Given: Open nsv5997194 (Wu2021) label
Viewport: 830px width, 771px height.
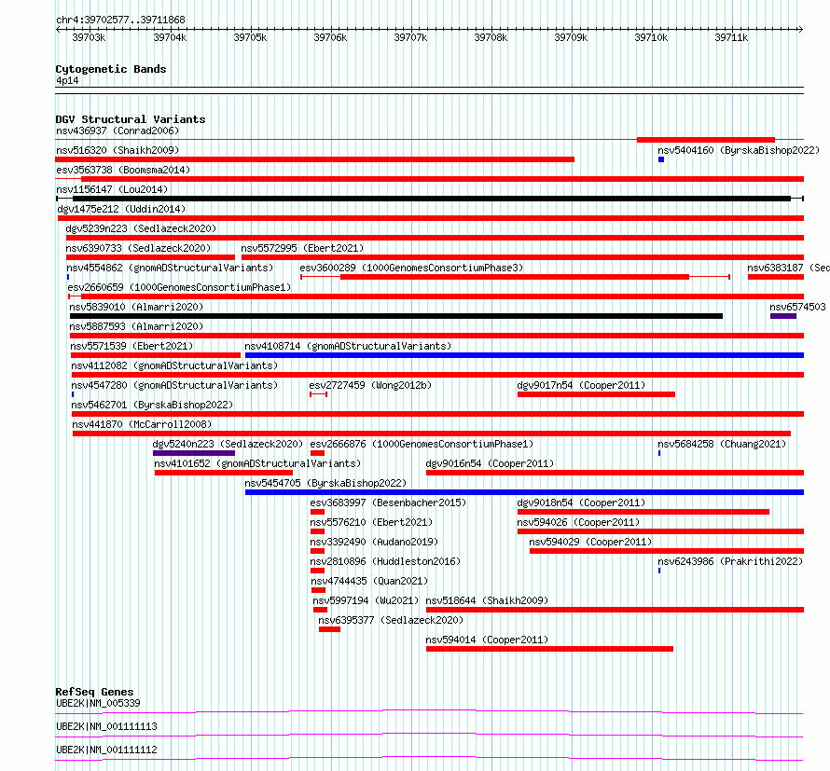Looking at the screenshot, I should (366, 600).
